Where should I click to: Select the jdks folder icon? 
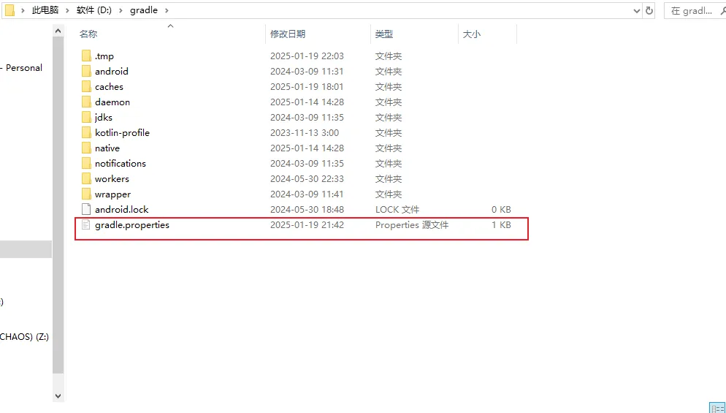tap(86, 118)
